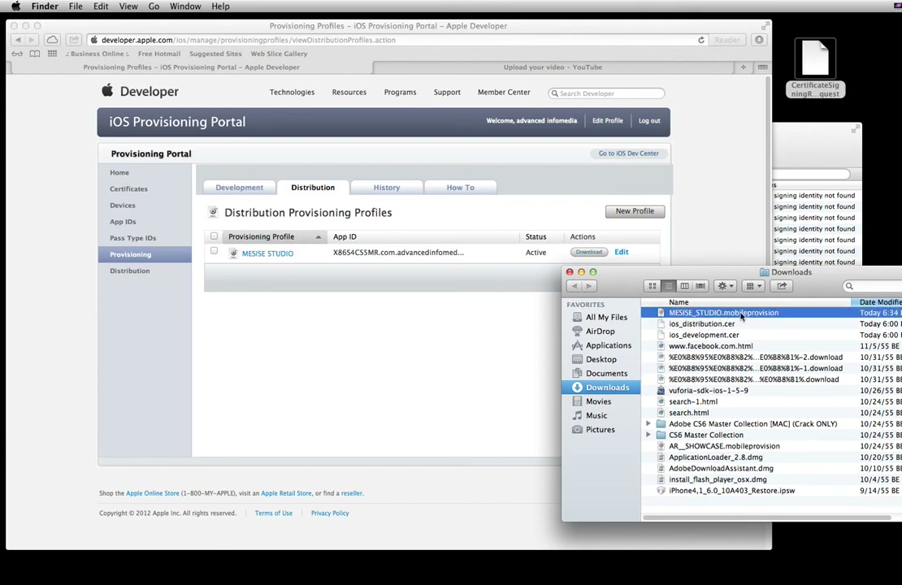Click Edit Profile in portal header

[x=608, y=121]
